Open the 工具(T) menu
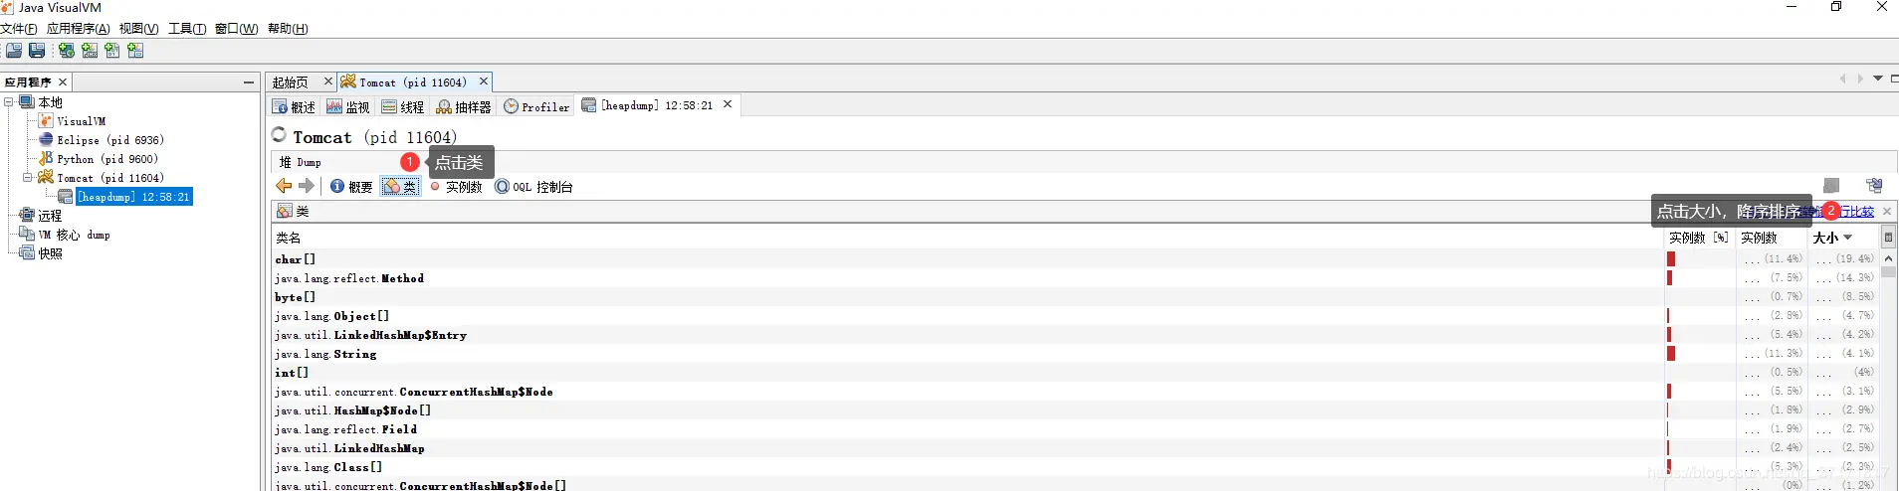Screen dimensions: 1899x491 tap(187, 29)
